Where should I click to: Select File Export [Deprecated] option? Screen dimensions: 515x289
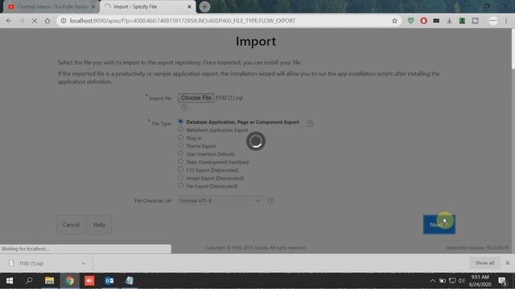180,185
